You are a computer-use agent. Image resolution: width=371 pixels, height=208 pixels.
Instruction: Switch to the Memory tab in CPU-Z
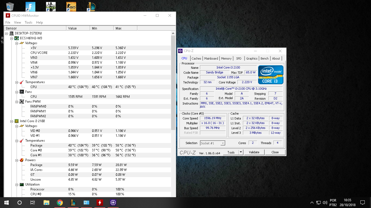pos(226,58)
